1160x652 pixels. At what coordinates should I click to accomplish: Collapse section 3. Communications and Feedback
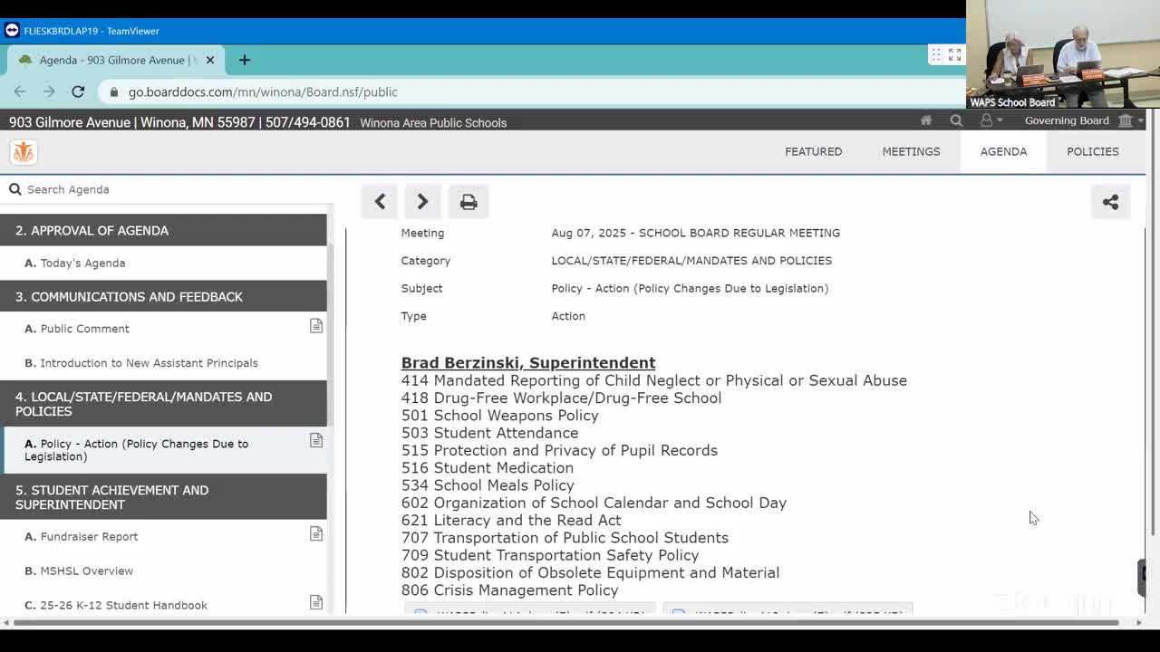(x=163, y=296)
